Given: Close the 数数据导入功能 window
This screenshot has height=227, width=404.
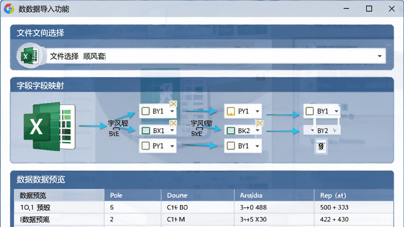Looking at the screenshot, I should point(392,9).
